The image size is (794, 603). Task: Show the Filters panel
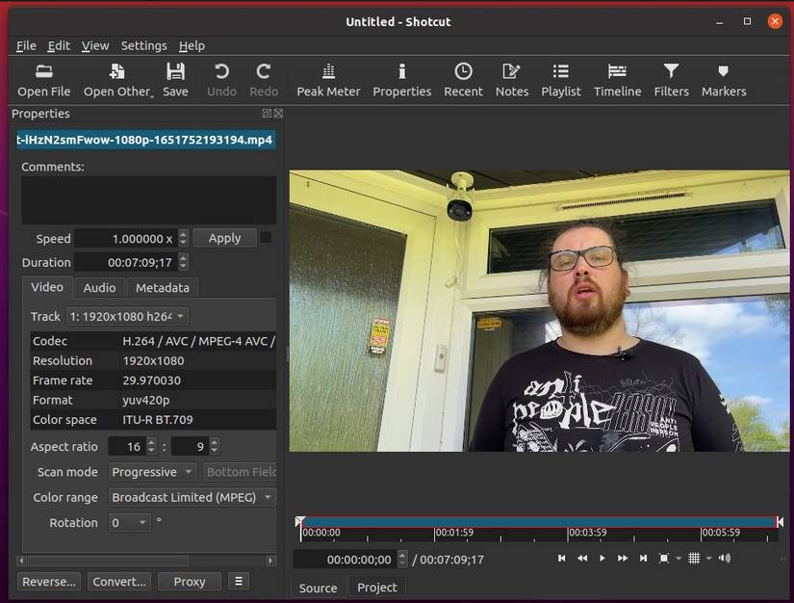671,80
